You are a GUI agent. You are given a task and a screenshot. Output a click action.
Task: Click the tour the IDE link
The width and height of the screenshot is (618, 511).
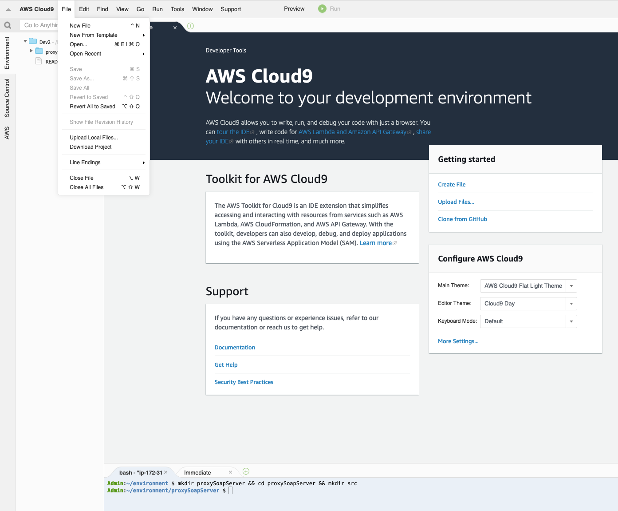233,132
